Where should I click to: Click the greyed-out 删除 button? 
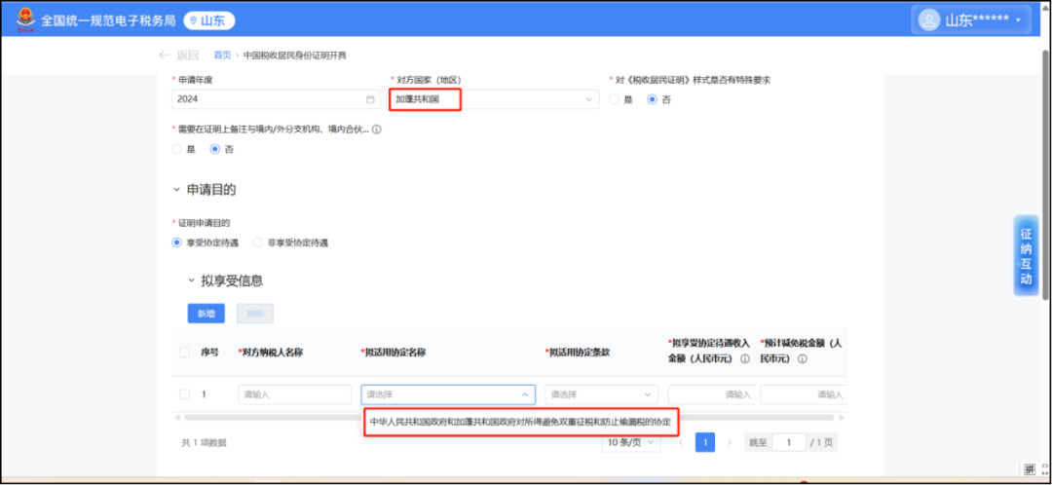255,314
